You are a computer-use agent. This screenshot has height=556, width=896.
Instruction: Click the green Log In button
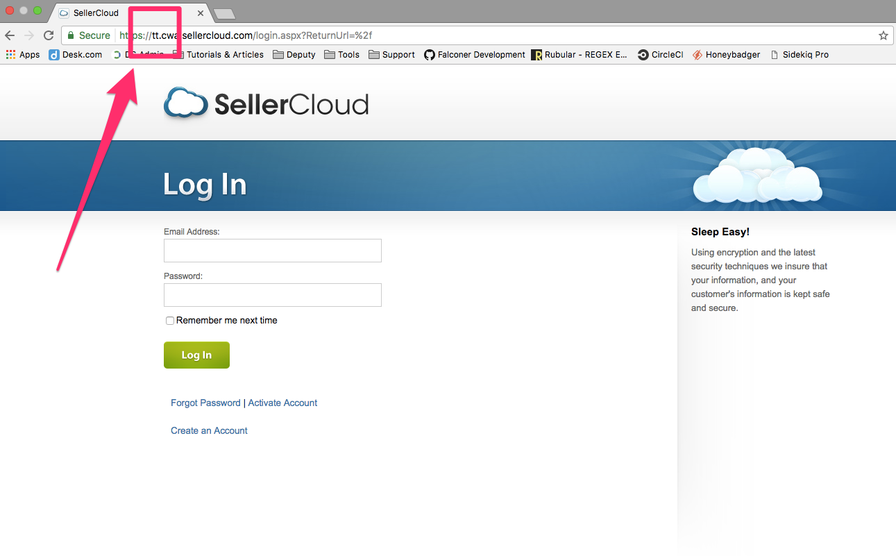pyautogui.click(x=196, y=355)
